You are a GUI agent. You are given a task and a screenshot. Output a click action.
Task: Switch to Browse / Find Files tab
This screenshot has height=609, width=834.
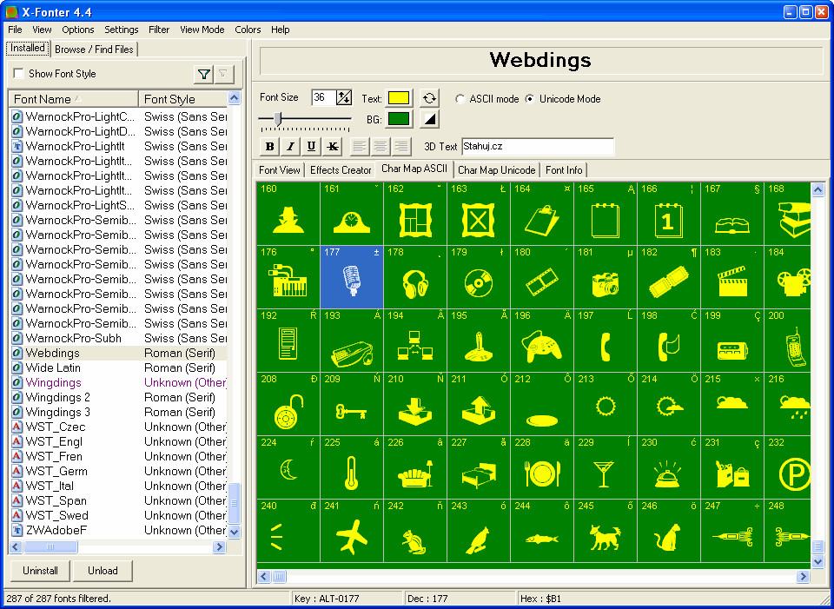pyautogui.click(x=94, y=50)
